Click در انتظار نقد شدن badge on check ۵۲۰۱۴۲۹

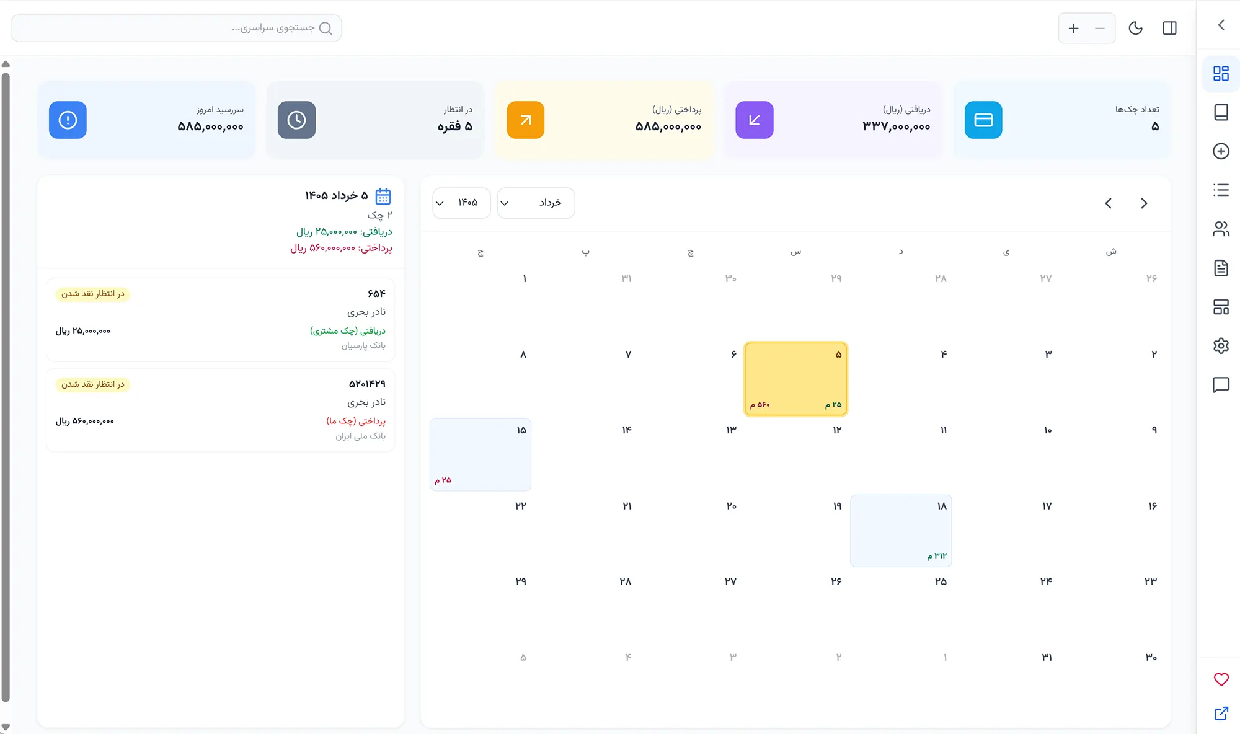pos(92,384)
